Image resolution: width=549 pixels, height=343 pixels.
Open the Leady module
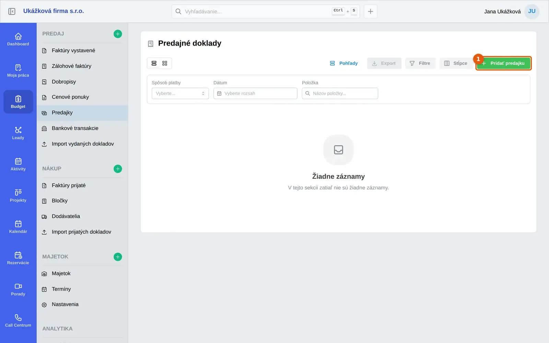(18, 133)
